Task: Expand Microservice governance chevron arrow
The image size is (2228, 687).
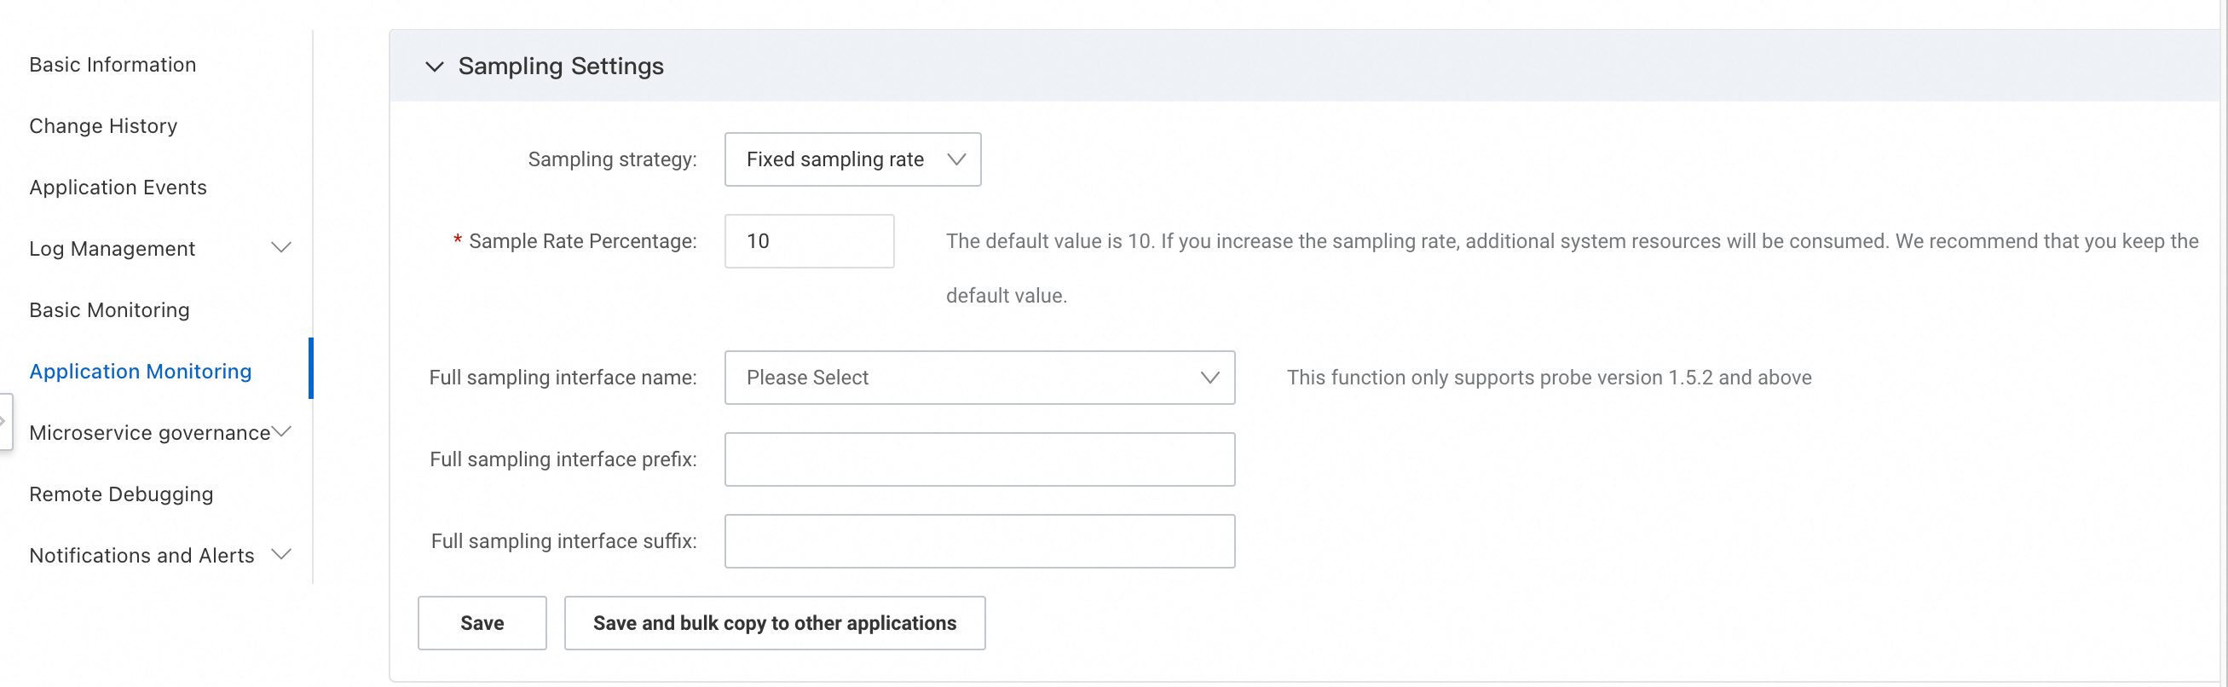Action: click(x=282, y=432)
